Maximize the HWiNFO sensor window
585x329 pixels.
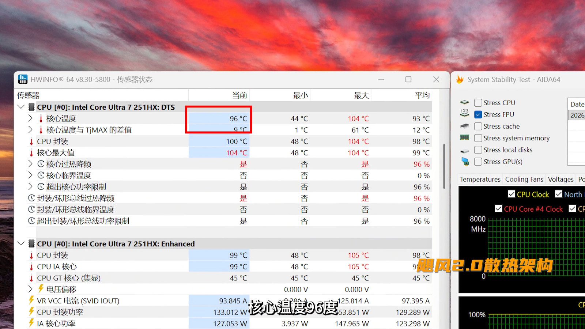click(x=408, y=79)
